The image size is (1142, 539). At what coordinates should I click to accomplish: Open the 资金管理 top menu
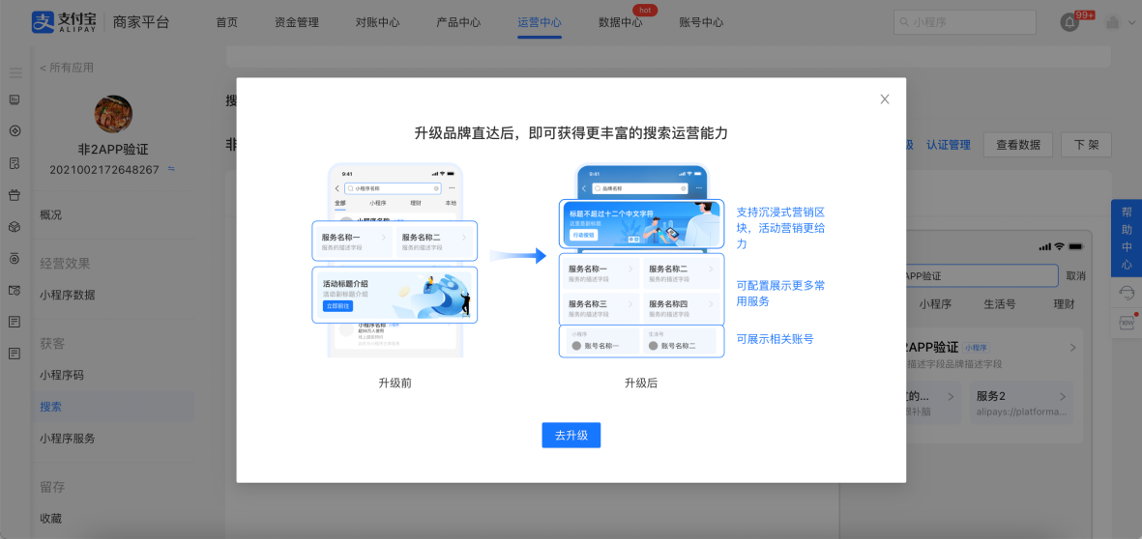point(297,22)
